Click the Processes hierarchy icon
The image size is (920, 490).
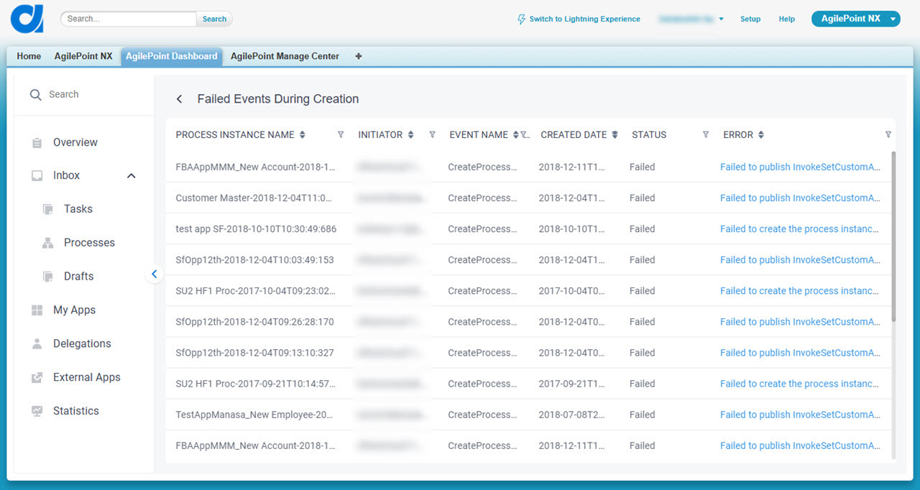[x=48, y=243]
